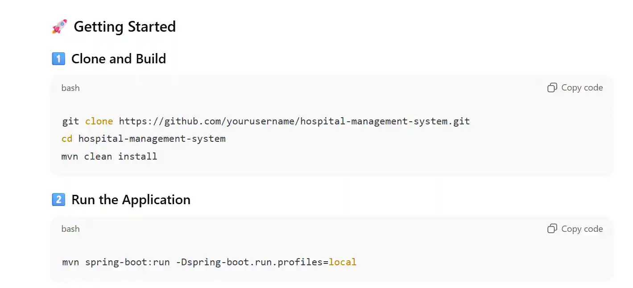Screen dimensions: 633x288
Task: Click the copy icon in the Clone and Build block
Action: point(552,88)
